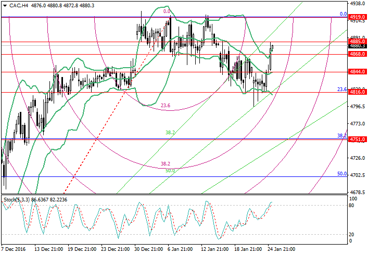Open the chart dropdown triangle beside CAC,H4
This screenshot has width=368, height=255.
(x=5, y=6)
